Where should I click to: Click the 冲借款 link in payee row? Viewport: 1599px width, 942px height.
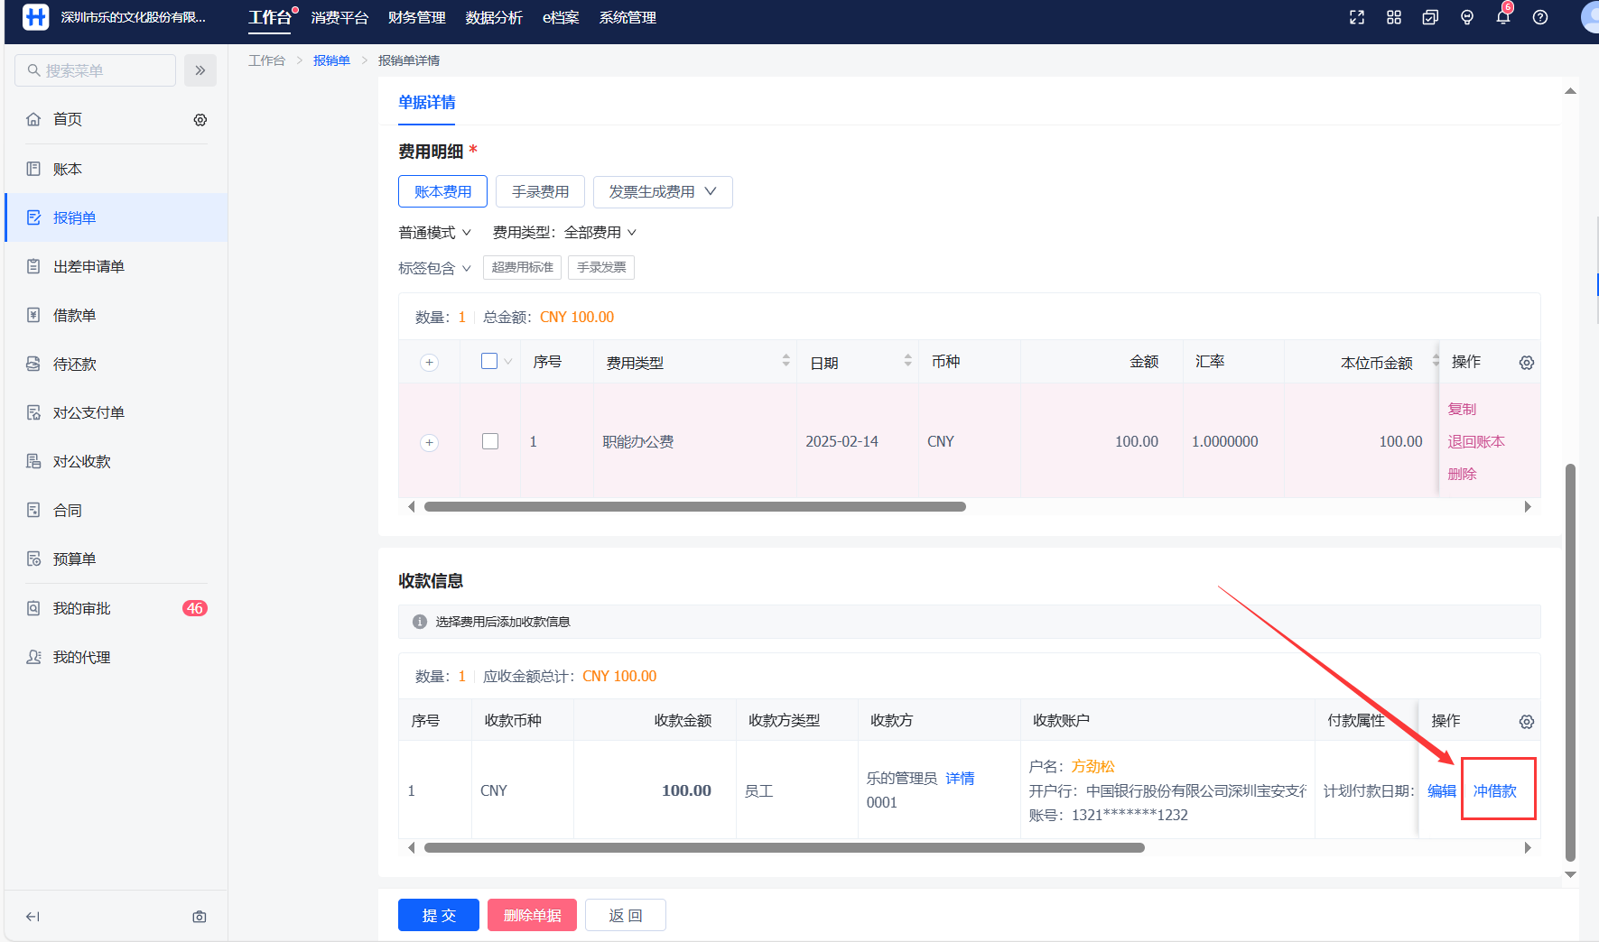(x=1494, y=791)
